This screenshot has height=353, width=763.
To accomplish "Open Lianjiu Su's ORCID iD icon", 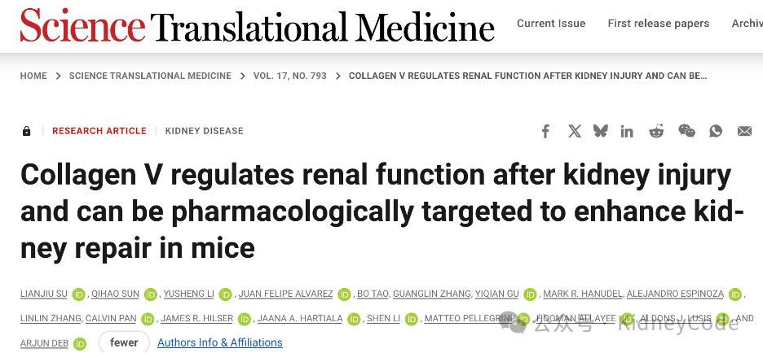I will 78,294.
